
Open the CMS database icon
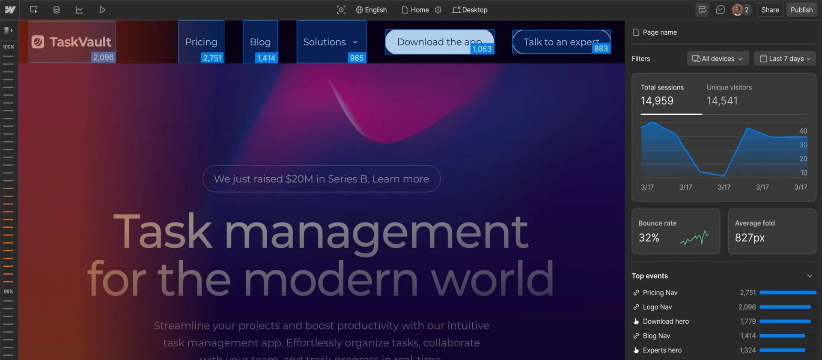click(x=56, y=9)
